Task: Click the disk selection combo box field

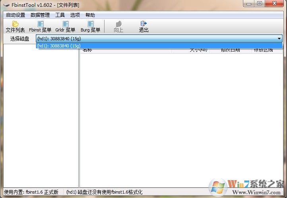Action: click(159, 39)
